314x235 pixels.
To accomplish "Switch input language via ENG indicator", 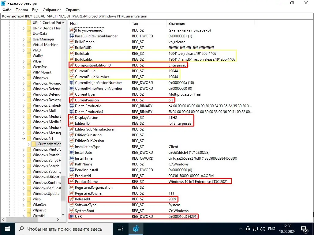I will tap(271, 229).
